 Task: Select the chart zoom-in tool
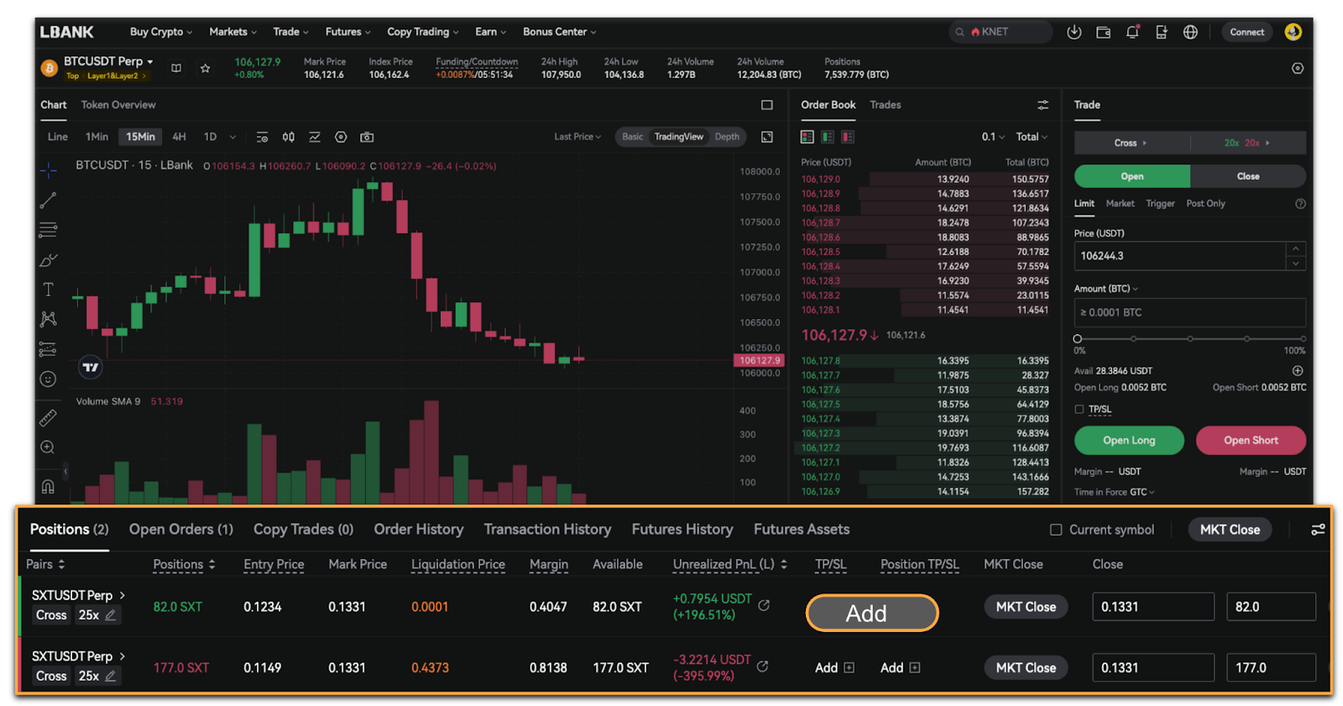[x=48, y=447]
